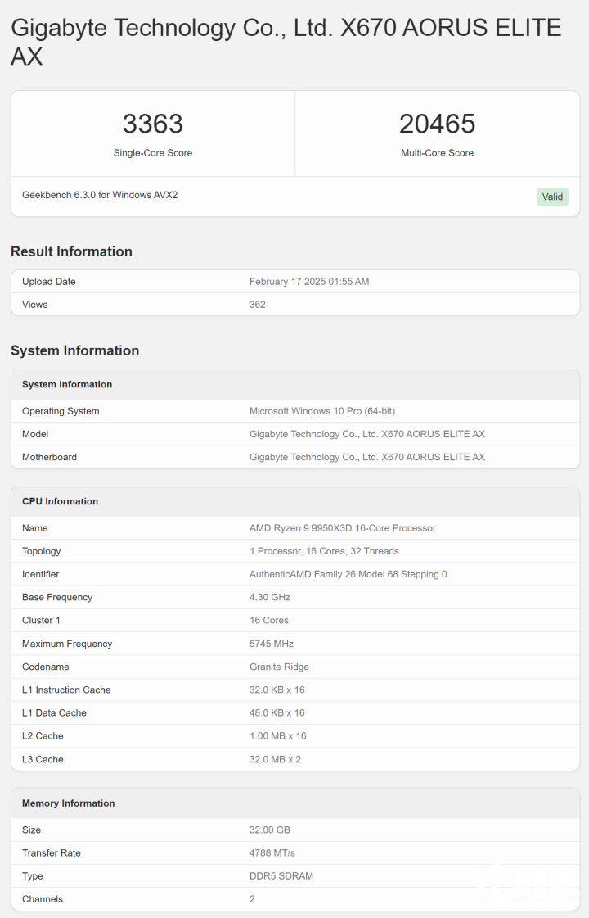Click the Result Information heading
The image size is (589, 918).
click(71, 251)
